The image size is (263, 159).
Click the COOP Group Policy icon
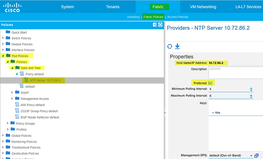[x=17, y=110]
